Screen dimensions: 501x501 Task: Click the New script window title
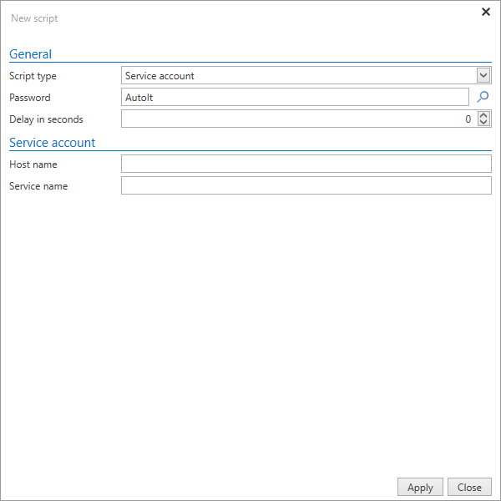tap(34, 18)
